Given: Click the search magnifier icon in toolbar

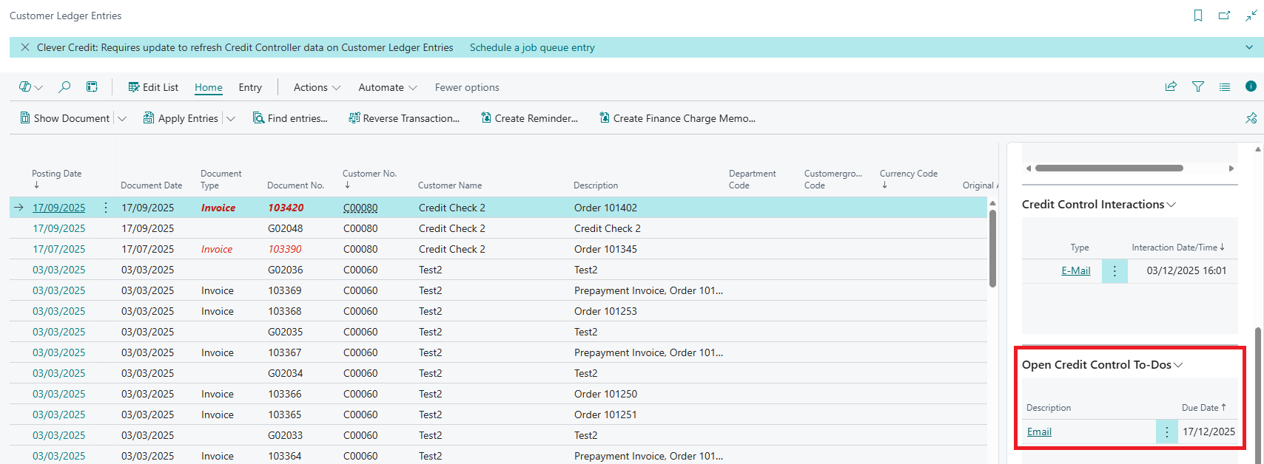Looking at the screenshot, I should [64, 87].
